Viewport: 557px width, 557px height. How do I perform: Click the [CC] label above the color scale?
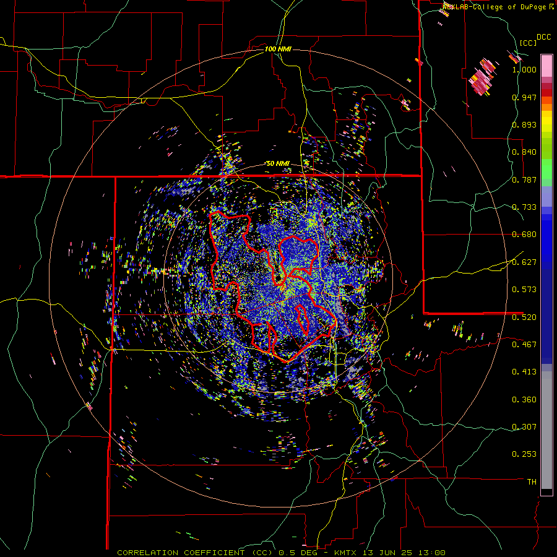(528, 43)
